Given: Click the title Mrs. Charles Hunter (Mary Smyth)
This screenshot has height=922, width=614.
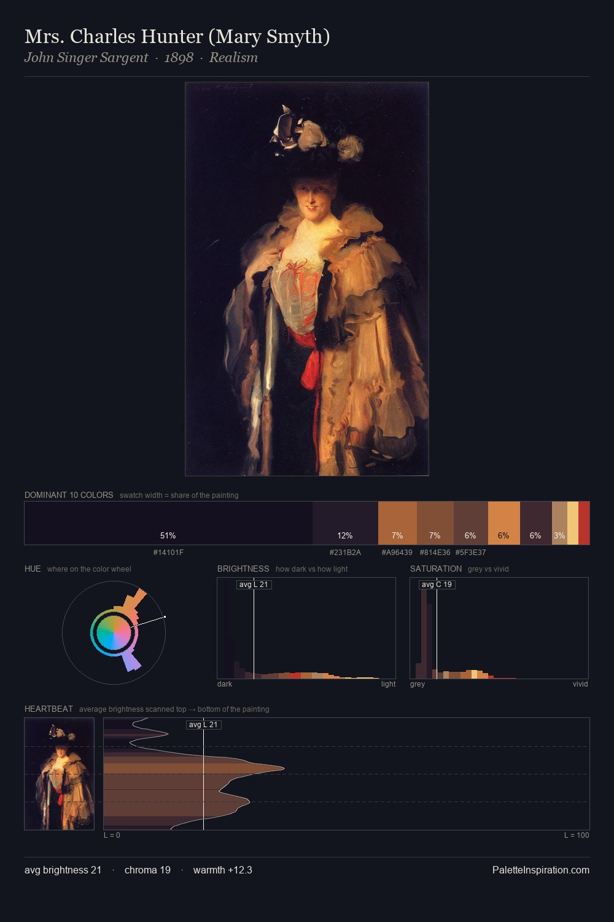Looking at the screenshot, I should 177,37.
